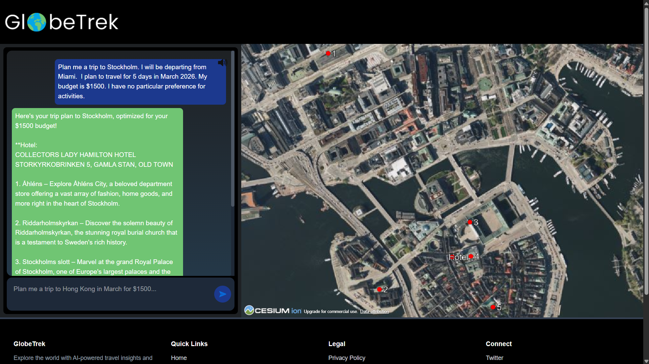Image resolution: width=649 pixels, height=364 pixels.
Task: Click the "2. Riddarholmskyrkan" itinerary item
Action: pos(96,233)
